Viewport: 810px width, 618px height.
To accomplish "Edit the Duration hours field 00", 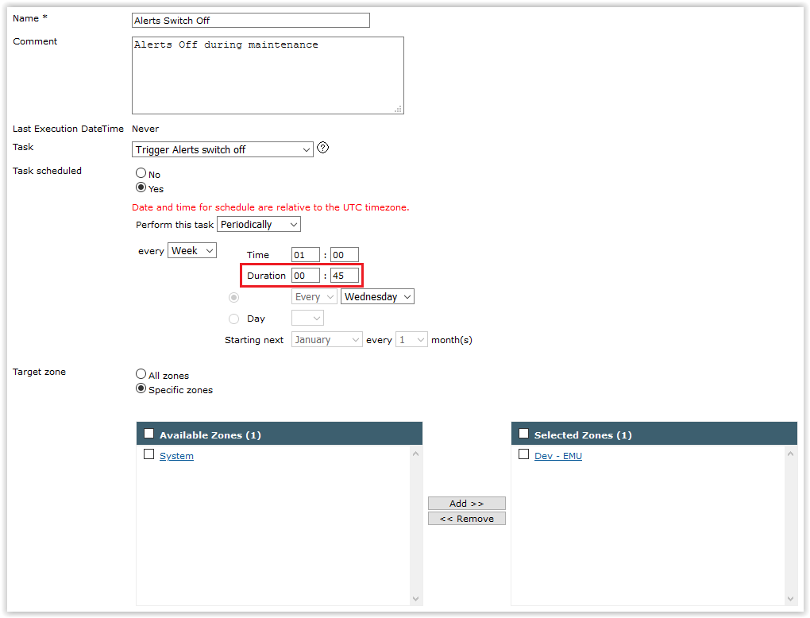I will [x=306, y=276].
